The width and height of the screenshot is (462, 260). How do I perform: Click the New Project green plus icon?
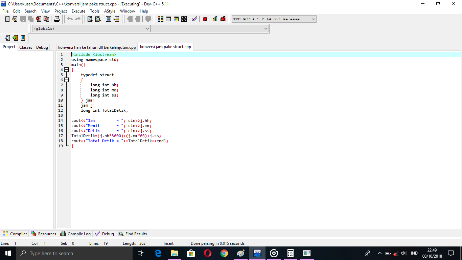click(15, 38)
